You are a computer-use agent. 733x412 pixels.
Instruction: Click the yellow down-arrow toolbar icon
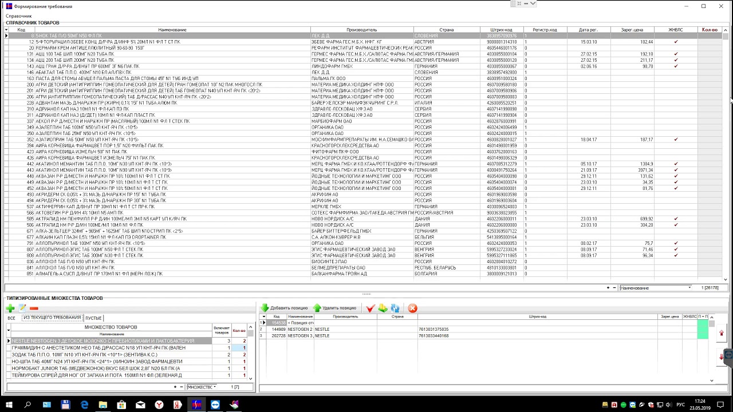tap(383, 308)
